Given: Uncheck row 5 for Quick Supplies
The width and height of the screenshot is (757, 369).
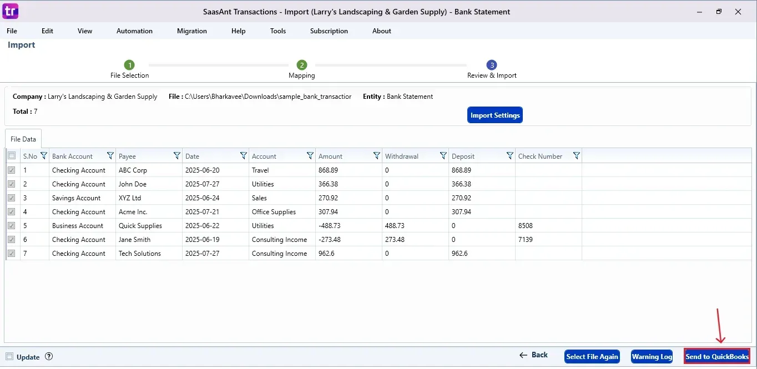Looking at the screenshot, I should click(12, 226).
